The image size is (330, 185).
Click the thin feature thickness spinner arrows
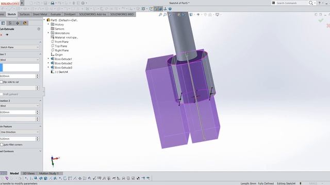[38, 139]
